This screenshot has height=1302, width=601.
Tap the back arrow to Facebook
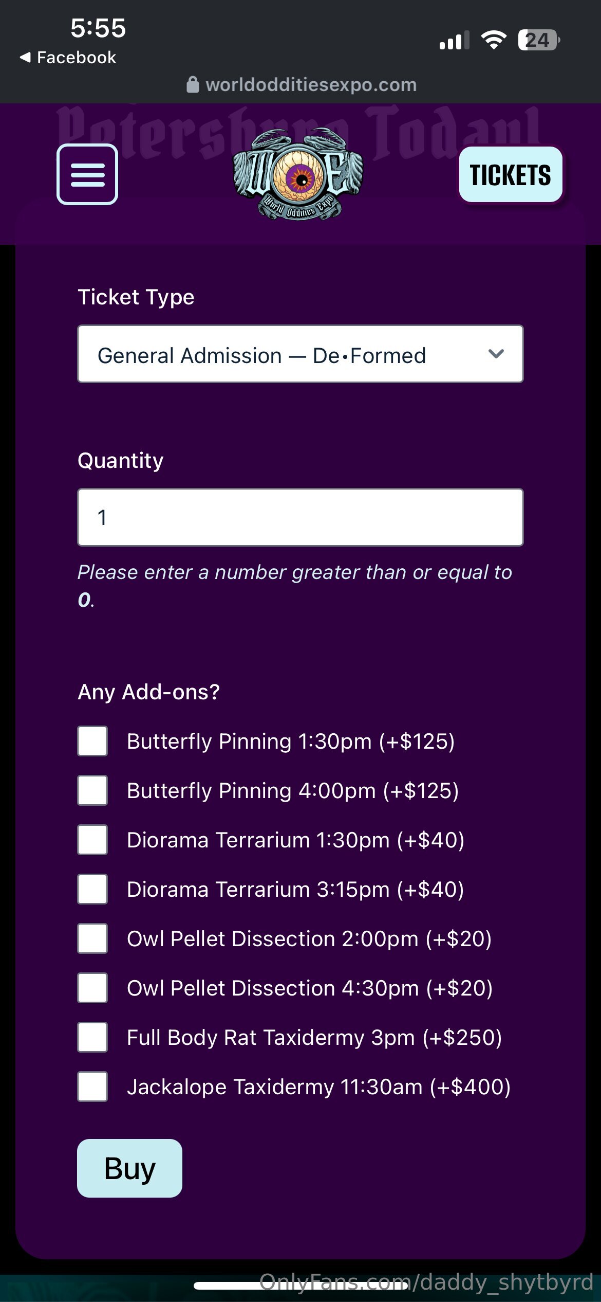[25, 57]
